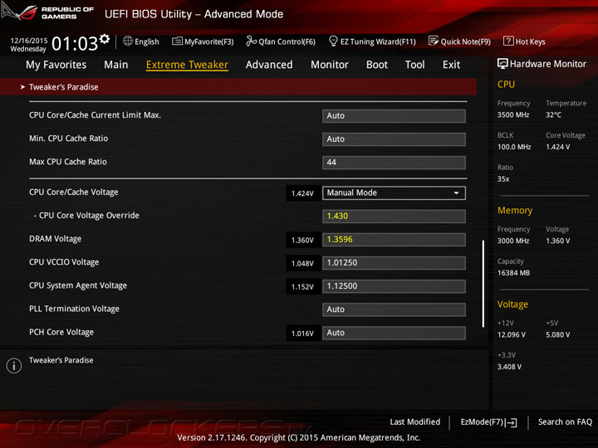Click the 12/16/2015 date text
The image size is (598, 448).
[29, 41]
